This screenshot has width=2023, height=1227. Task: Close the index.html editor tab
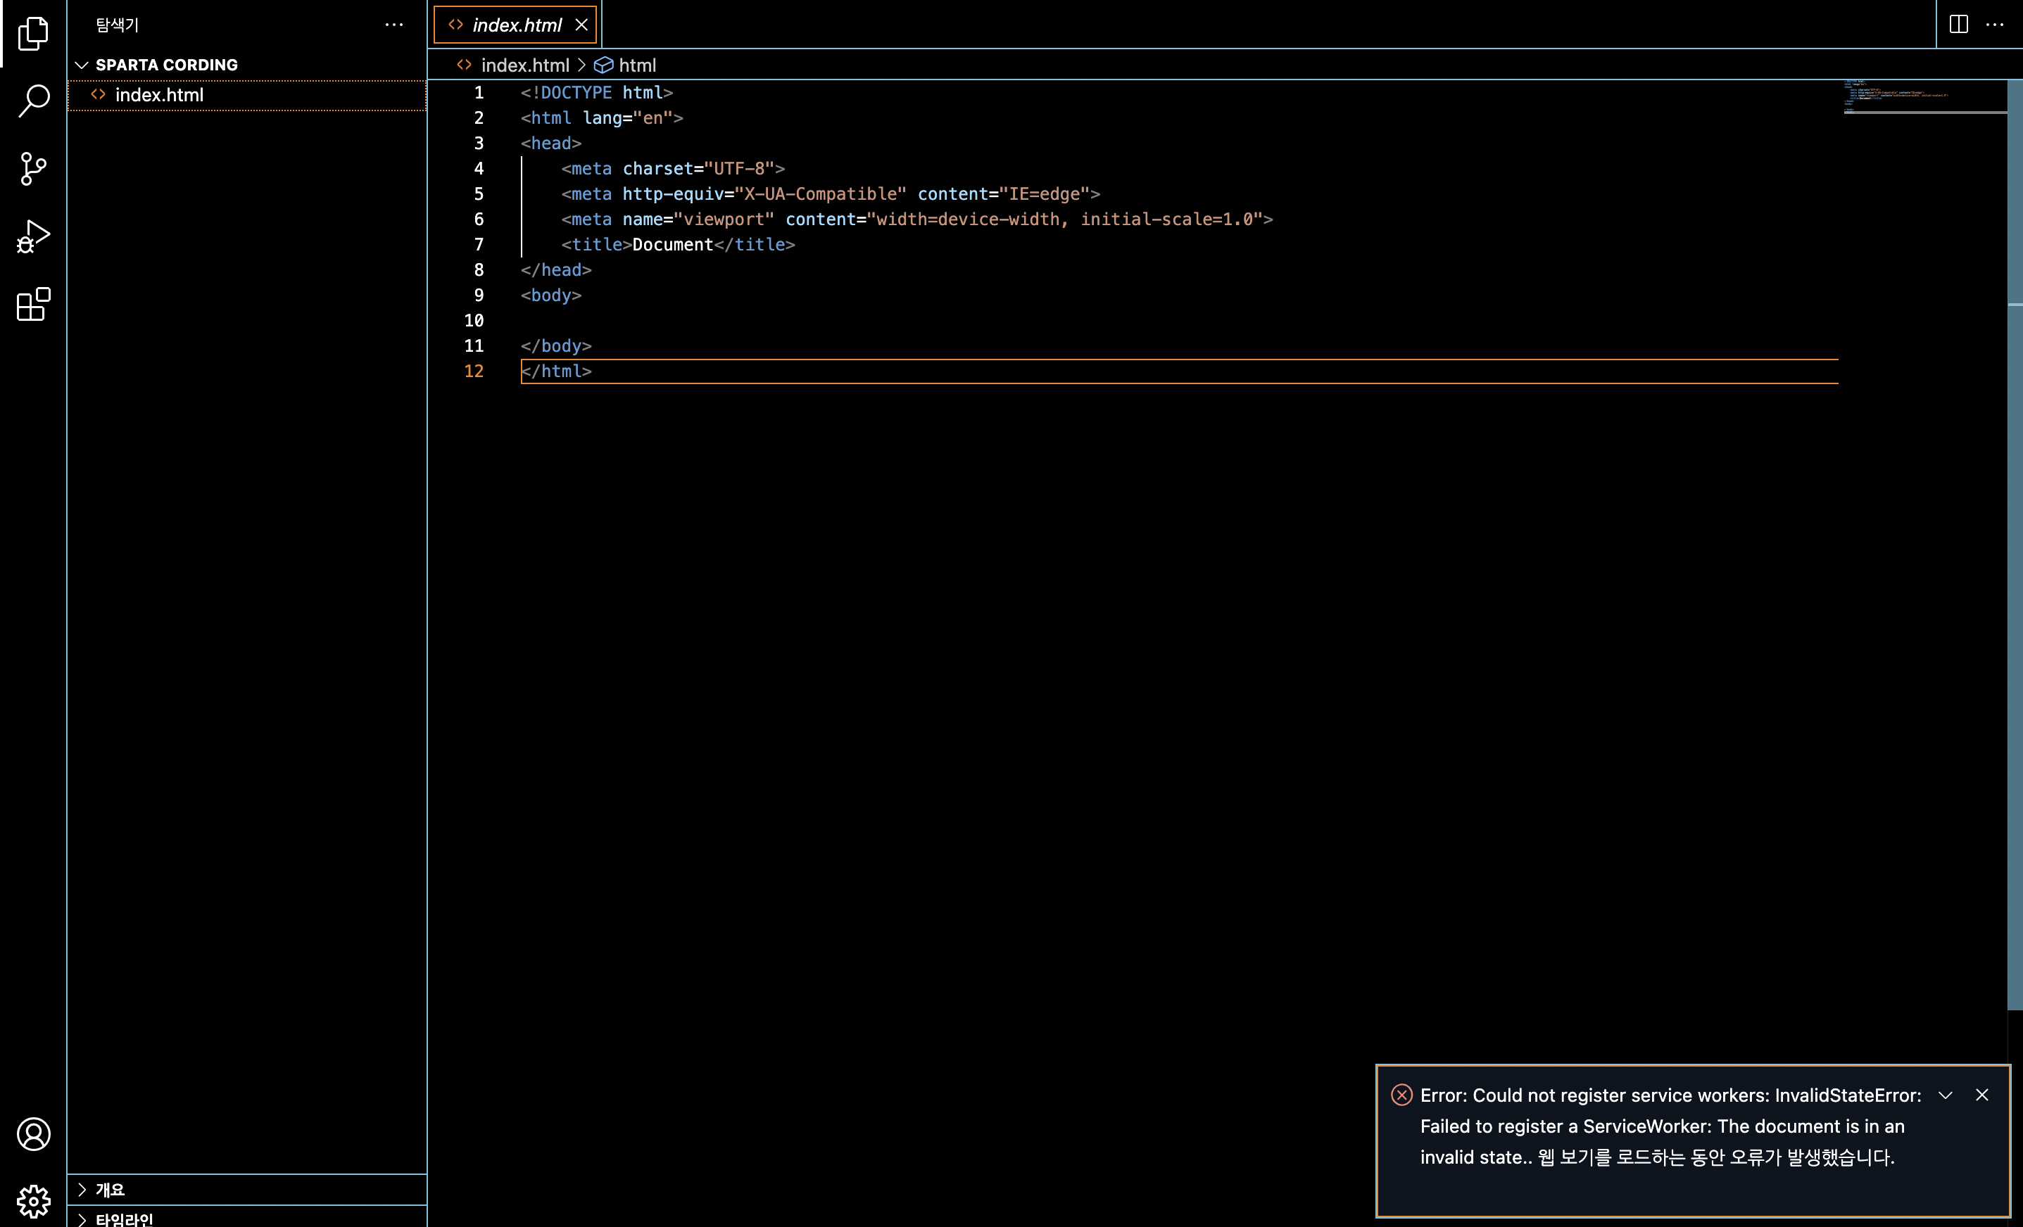581,25
